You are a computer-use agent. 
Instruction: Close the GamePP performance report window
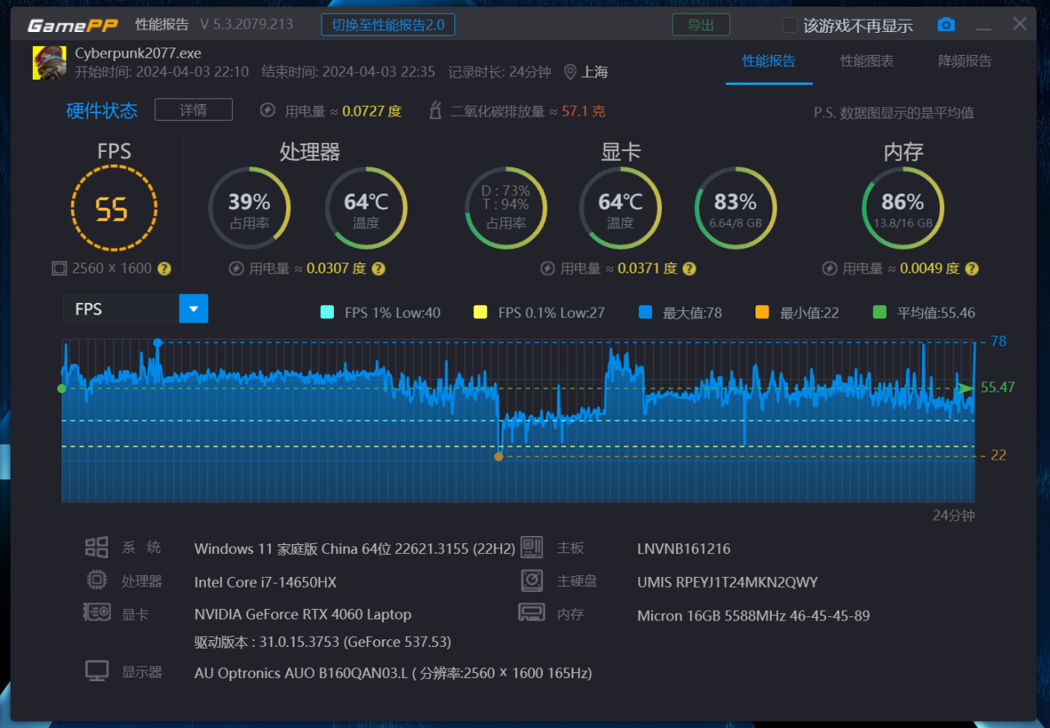1020,24
